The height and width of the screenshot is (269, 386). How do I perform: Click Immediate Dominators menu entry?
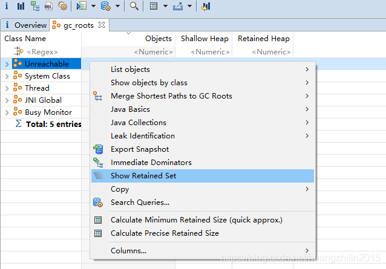(x=151, y=163)
